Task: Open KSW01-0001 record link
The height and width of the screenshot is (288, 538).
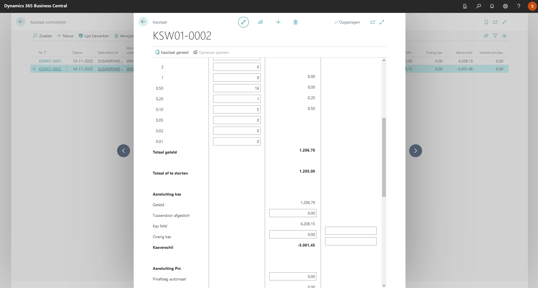Action: 50,61
